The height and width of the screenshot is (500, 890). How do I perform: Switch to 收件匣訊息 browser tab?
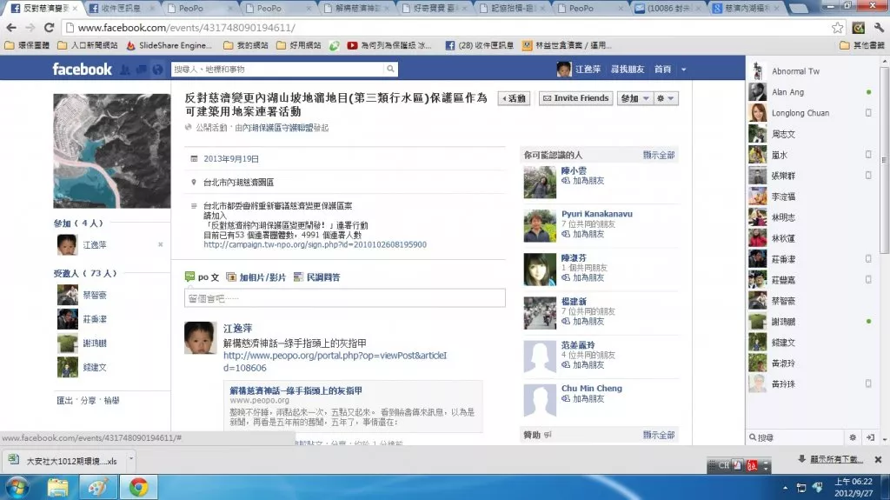[120, 8]
